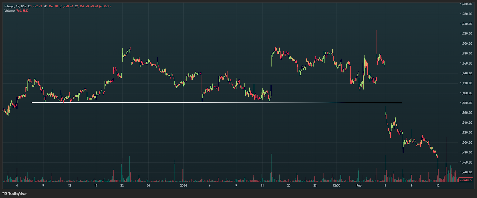Click the Feb marker on time axis

click(x=359, y=186)
